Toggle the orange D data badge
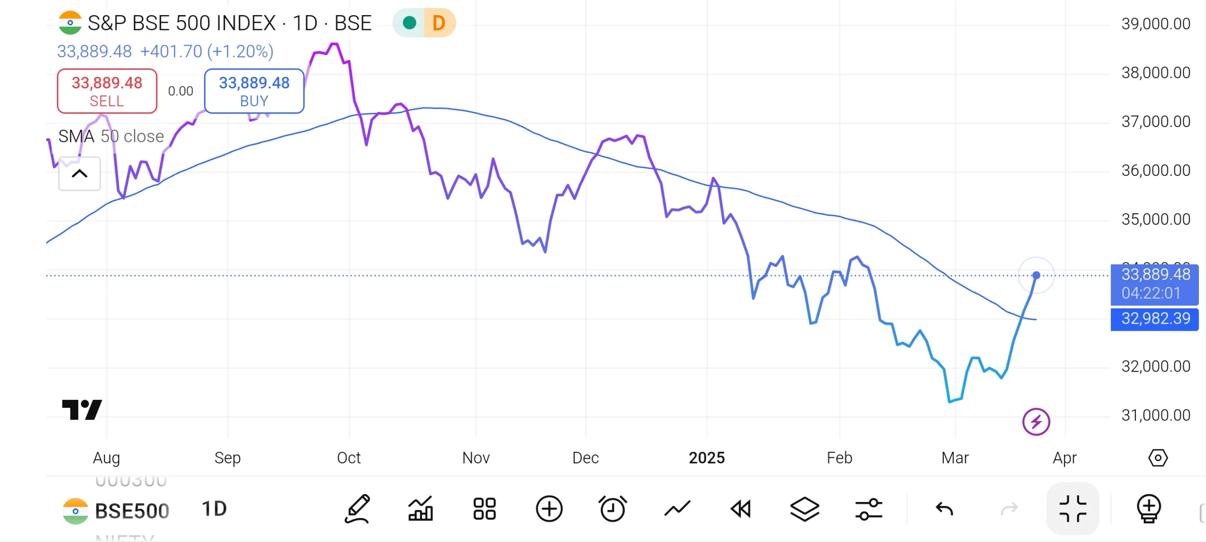Image resolution: width=1206 pixels, height=542 pixels. click(x=439, y=23)
